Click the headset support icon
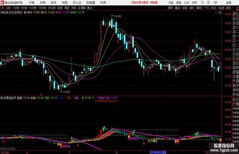Viewport: 239px width, 154px height. coord(202,3)
